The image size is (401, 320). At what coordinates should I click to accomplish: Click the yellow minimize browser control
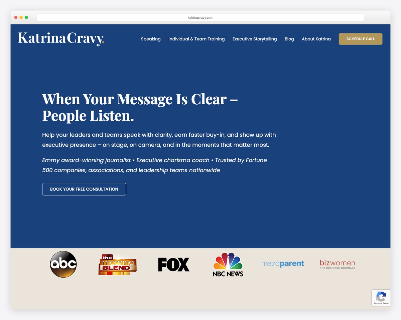coord(21,17)
